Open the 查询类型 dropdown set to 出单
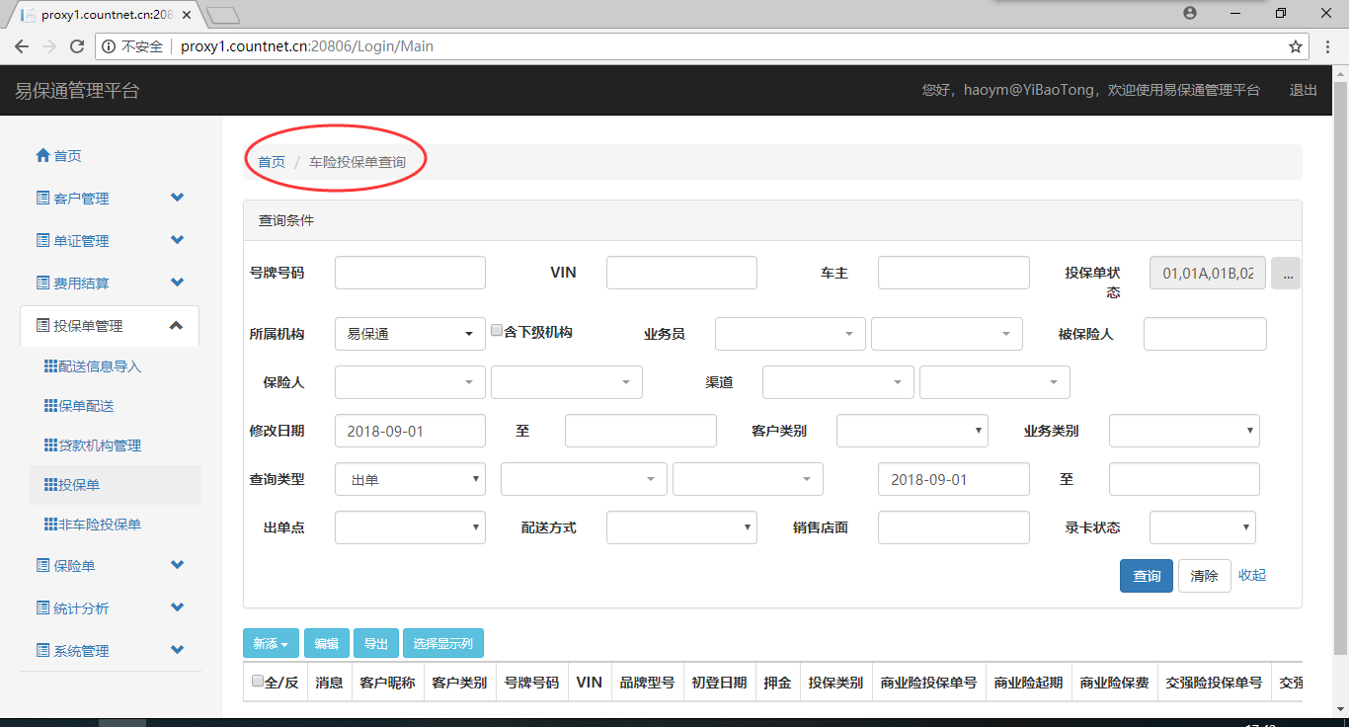This screenshot has width=1349, height=727. click(x=410, y=480)
